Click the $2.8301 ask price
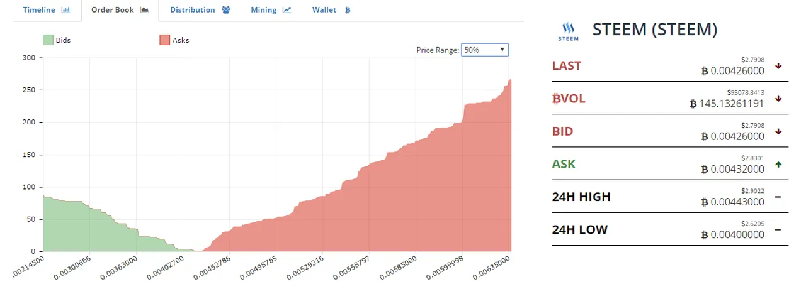The height and width of the screenshot is (289, 806). point(754,158)
